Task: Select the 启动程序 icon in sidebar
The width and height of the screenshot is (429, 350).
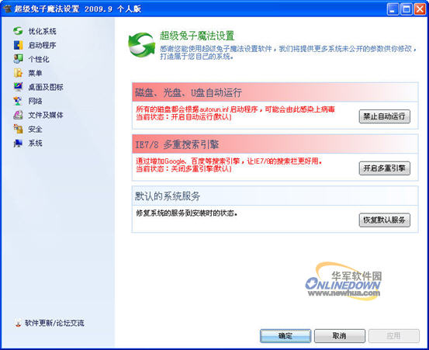Action: click(18, 45)
